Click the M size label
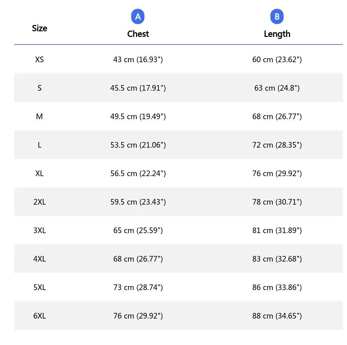The image size is (347, 345). (x=39, y=117)
